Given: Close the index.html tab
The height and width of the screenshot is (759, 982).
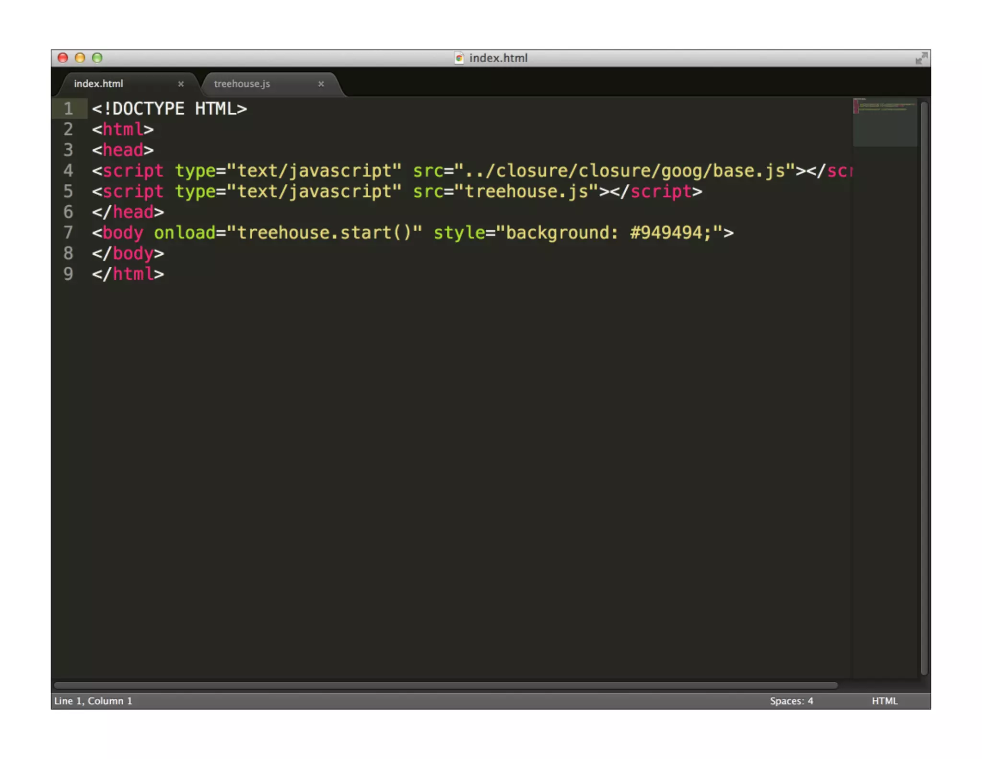Looking at the screenshot, I should click(x=181, y=84).
